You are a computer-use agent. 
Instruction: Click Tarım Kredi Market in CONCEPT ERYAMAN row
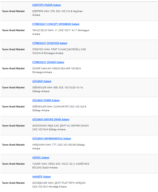(13, 30)
